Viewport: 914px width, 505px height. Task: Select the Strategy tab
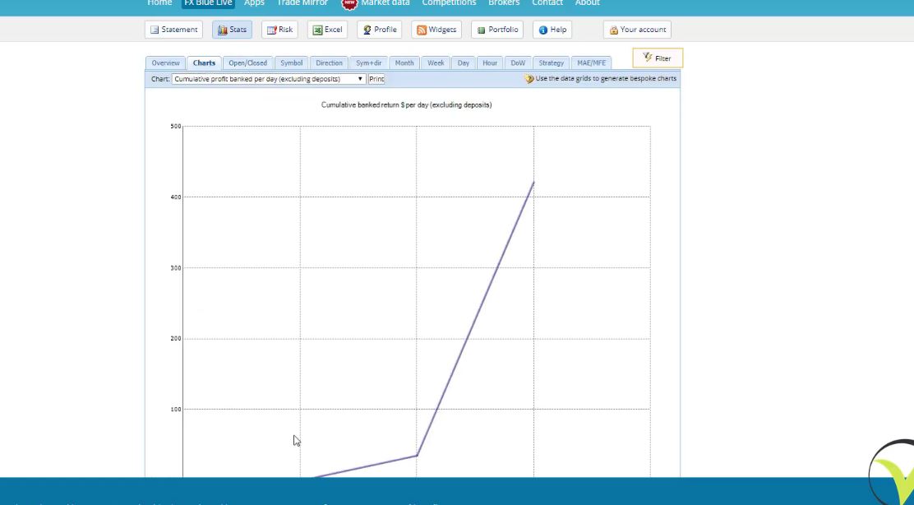click(551, 63)
